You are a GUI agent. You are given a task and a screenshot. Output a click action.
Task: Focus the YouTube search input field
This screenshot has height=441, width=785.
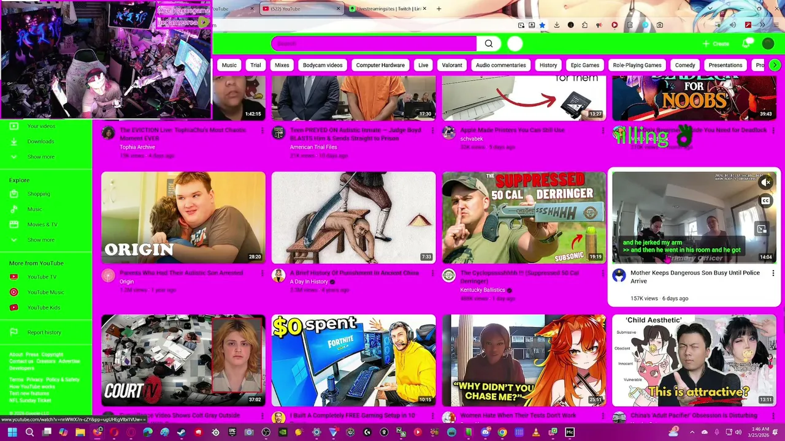tap(373, 43)
